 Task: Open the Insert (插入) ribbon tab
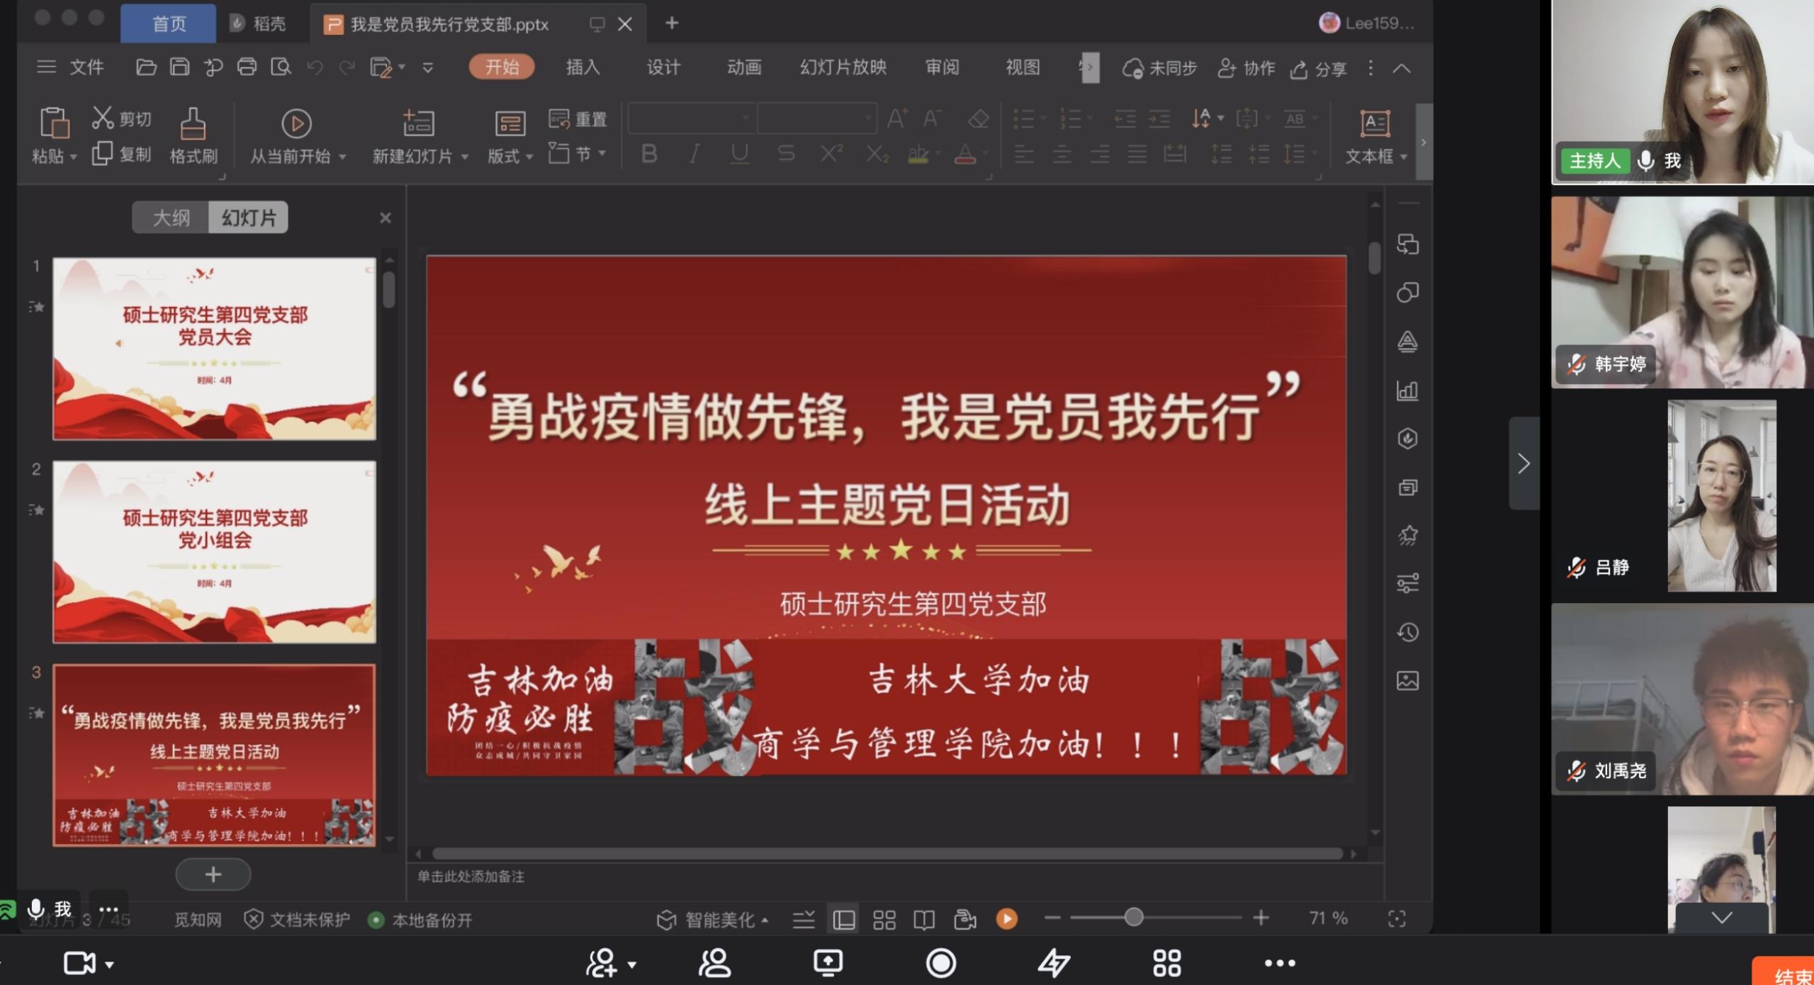[582, 67]
